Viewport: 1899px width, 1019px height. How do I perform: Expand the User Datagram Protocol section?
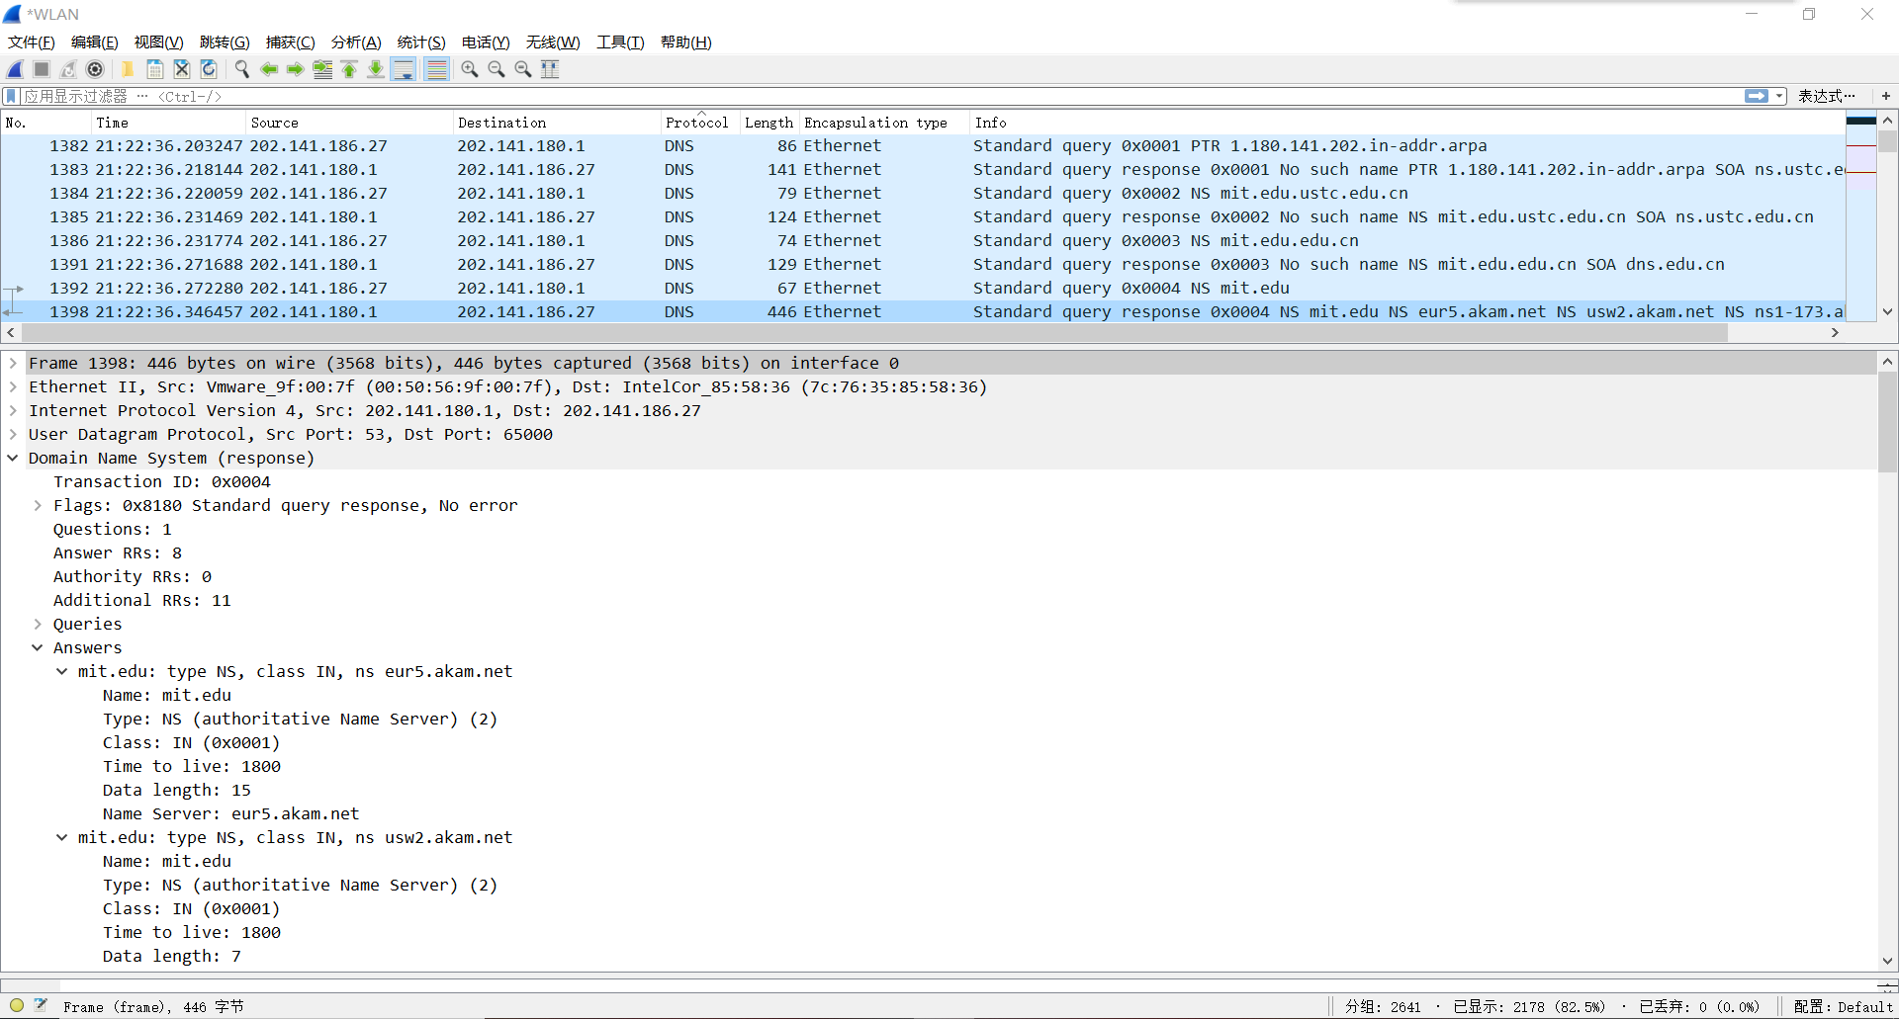pyautogui.click(x=13, y=434)
